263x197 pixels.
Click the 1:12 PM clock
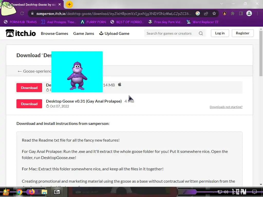(239, 192)
